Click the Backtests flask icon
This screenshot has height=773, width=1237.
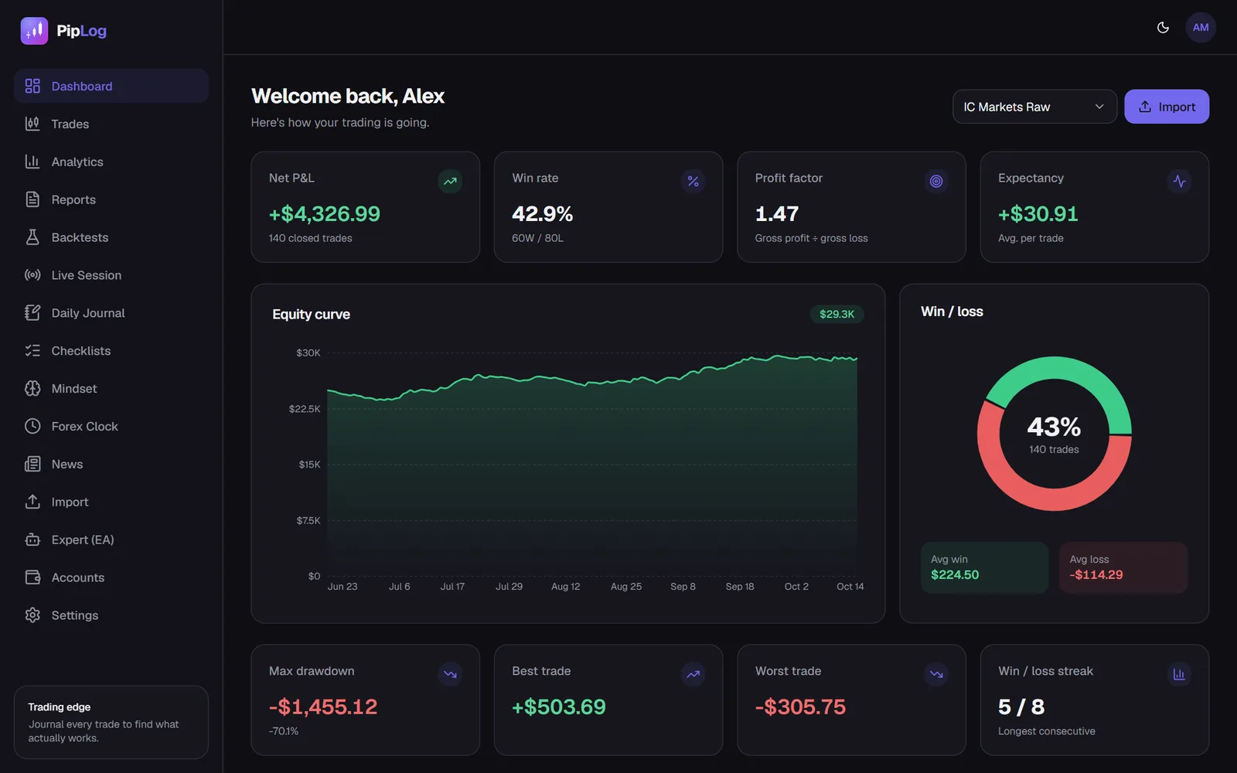[x=32, y=237]
